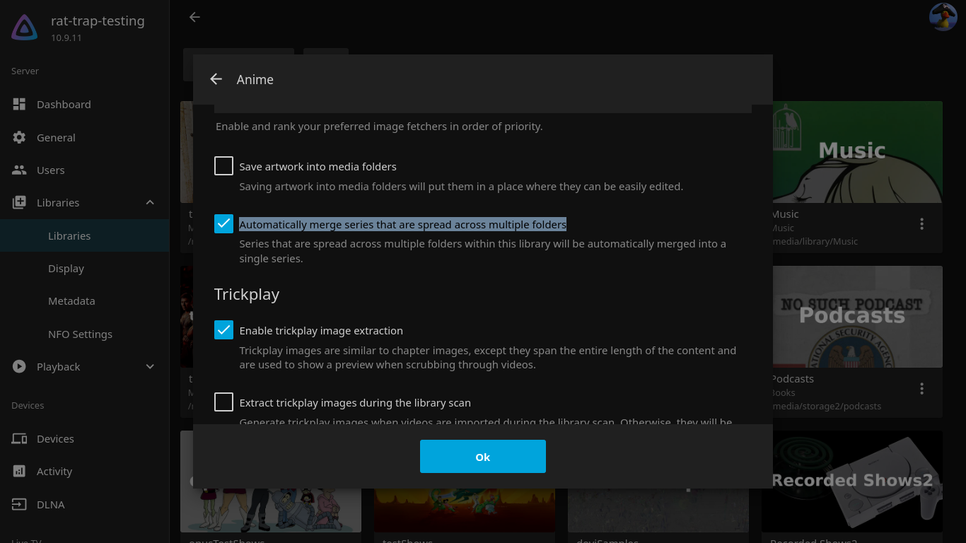This screenshot has width=966, height=543.
Task: Select NFO Settings in sidebar
Action: 80,334
